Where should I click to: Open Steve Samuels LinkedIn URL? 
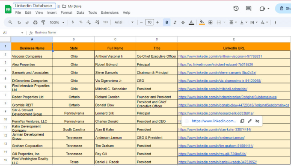217,73
